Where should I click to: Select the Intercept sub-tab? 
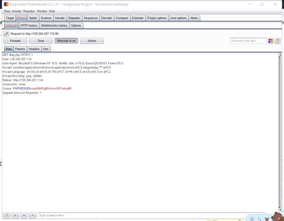point(11,25)
